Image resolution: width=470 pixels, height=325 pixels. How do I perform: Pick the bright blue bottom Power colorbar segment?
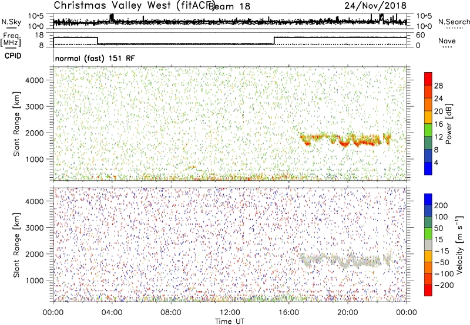pos(428,168)
